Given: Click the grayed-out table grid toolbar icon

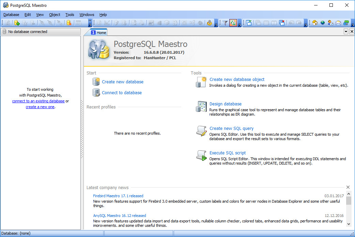Looking at the screenshot, I should point(78,23).
